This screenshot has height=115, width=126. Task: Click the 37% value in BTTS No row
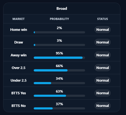59,104
